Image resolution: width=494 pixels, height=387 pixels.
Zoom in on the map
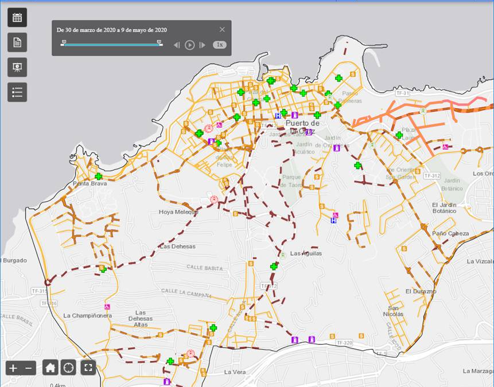pyautogui.click(x=13, y=368)
